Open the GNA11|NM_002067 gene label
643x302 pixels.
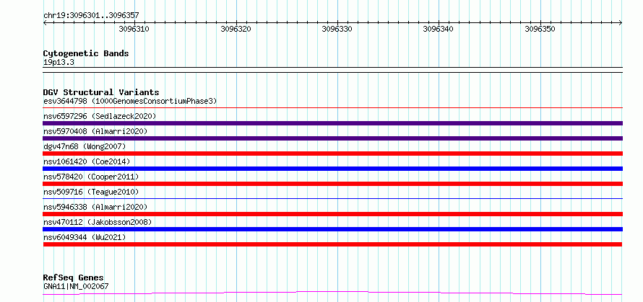pyautogui.click(x=76, y=286)
